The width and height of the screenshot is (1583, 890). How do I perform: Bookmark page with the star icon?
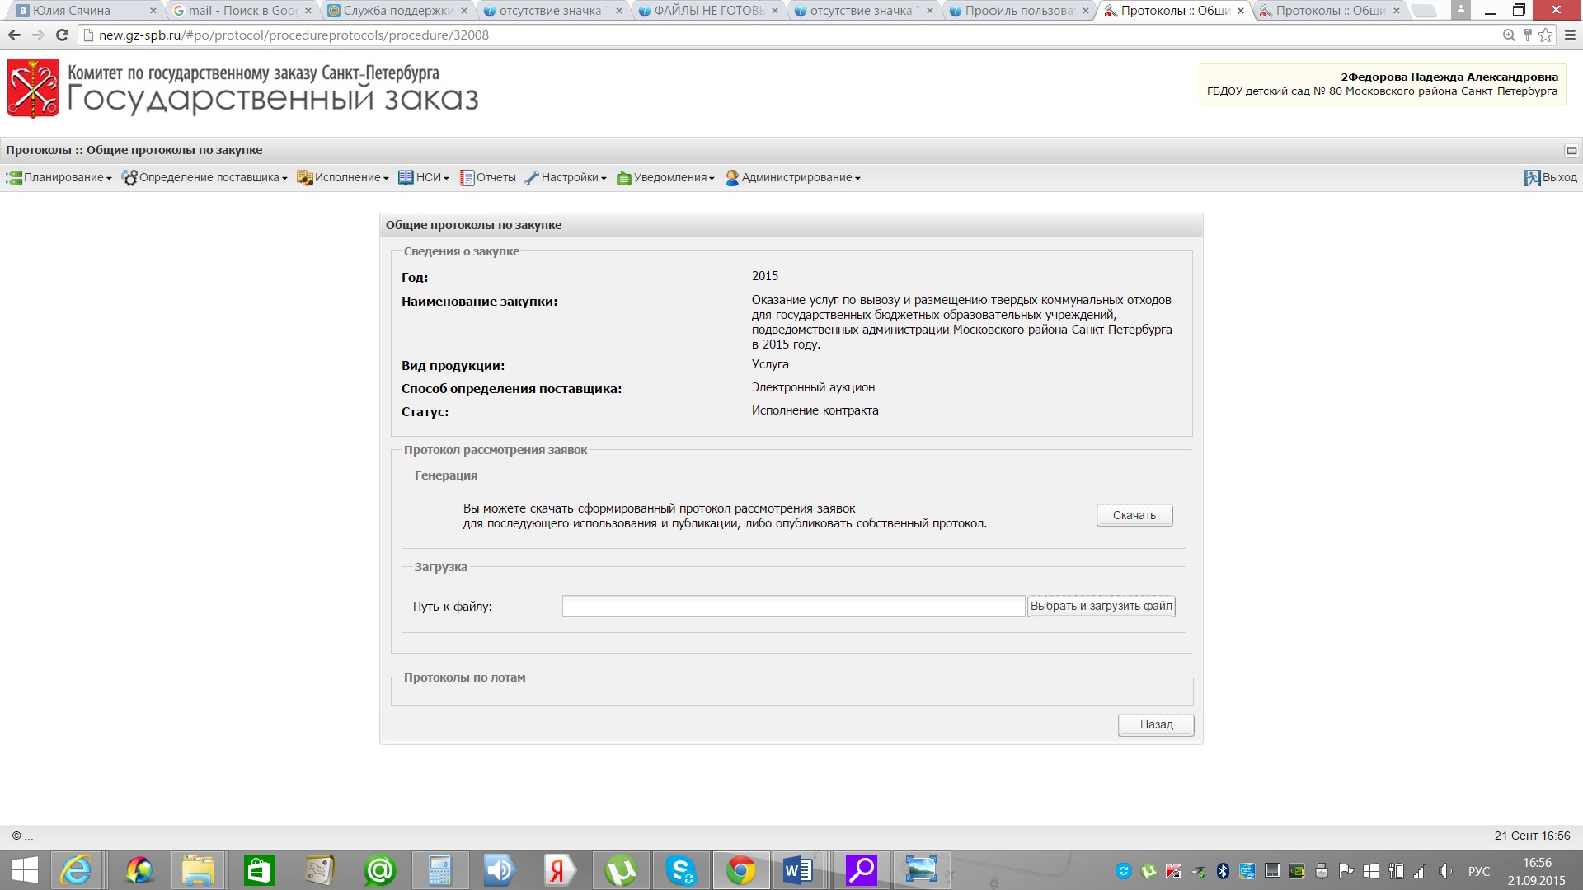pos(1545,35)
